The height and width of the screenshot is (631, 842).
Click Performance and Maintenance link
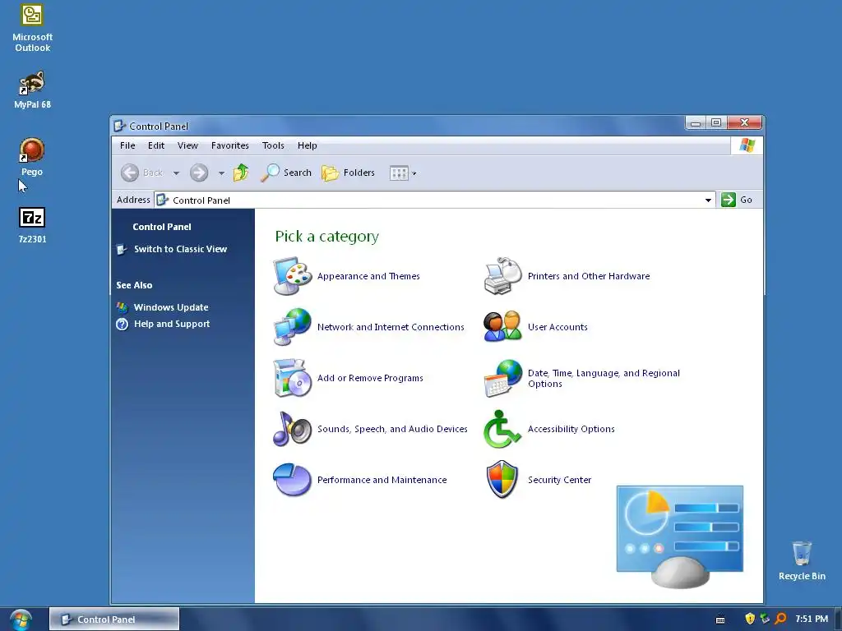pos(382,480)
